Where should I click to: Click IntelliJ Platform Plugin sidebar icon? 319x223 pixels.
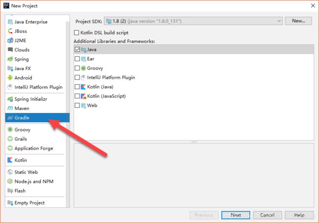pos(10,87)
